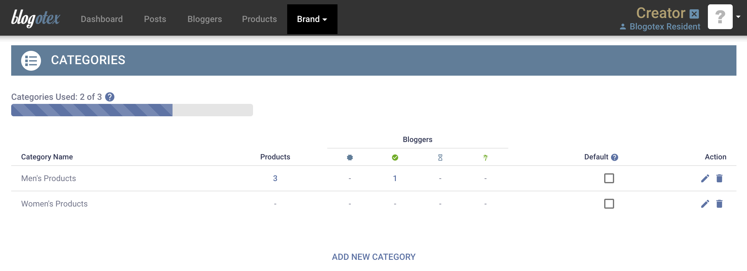Delete the Men's Products category
Screen dimensions: 747x271
click(719, 178)
